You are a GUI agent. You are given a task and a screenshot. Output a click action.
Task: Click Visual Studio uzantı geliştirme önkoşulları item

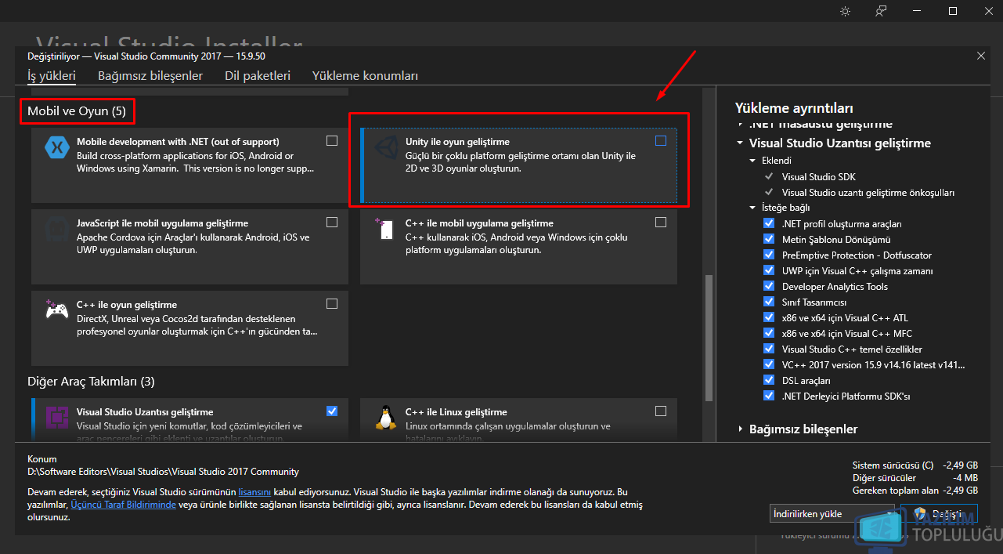point(868,193)
